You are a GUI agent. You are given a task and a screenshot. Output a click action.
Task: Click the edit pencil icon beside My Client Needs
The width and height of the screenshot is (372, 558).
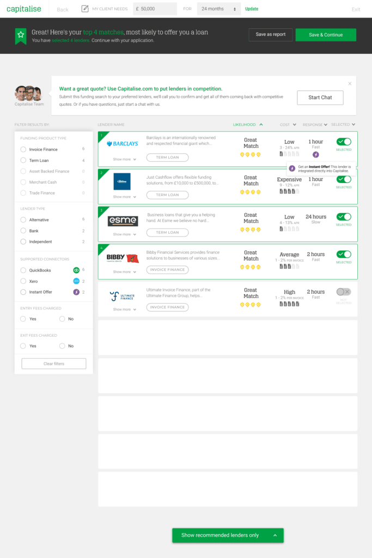[x=84, y=9]
